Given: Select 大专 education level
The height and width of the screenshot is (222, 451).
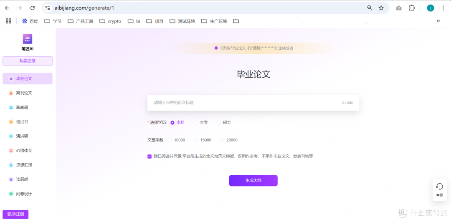Looking at the screenshot, I should point(200,123).
